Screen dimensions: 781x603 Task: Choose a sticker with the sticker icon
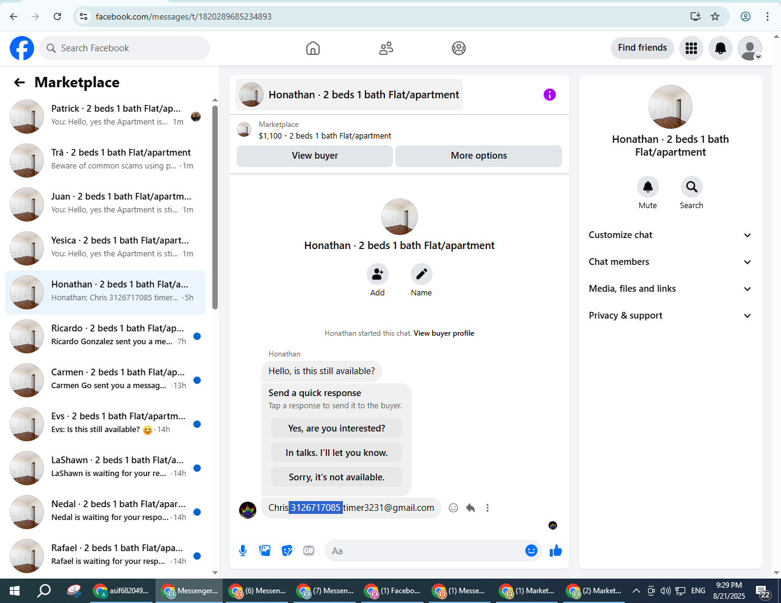(x=287, y=551)
